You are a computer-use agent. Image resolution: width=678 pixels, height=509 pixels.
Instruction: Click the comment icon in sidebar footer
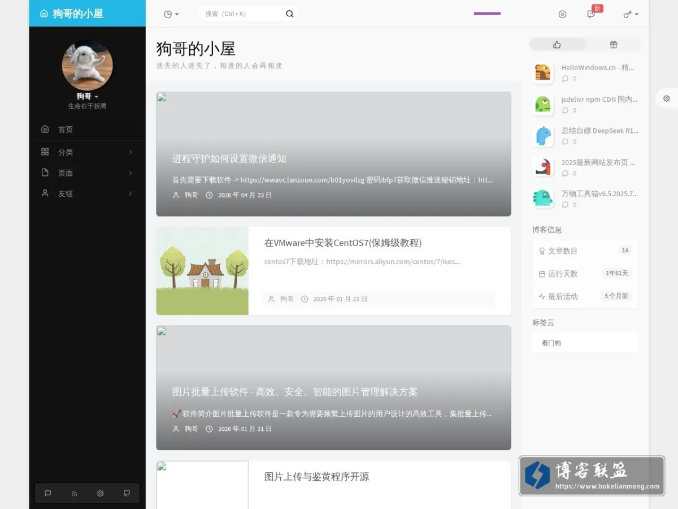[48, 493]
